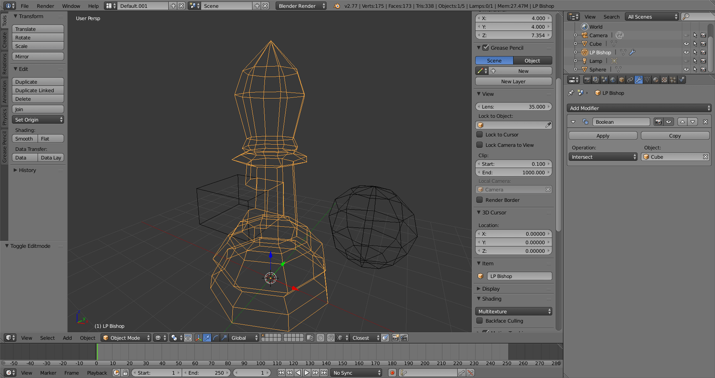
Task: Open the Render menu in top bar
Action: [45, 6]
